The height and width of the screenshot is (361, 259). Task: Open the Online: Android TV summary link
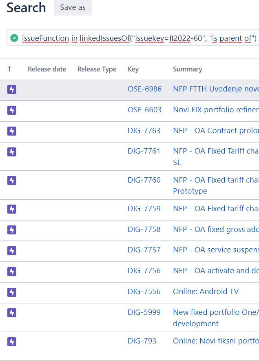coord(206,291)
